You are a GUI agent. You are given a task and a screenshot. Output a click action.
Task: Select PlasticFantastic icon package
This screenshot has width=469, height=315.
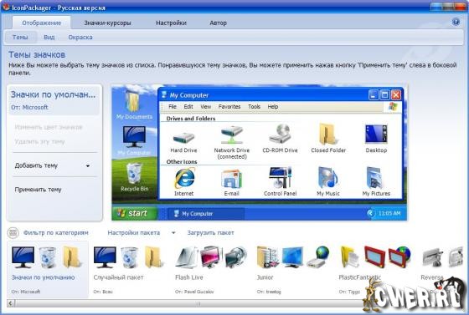click(375, 269)
